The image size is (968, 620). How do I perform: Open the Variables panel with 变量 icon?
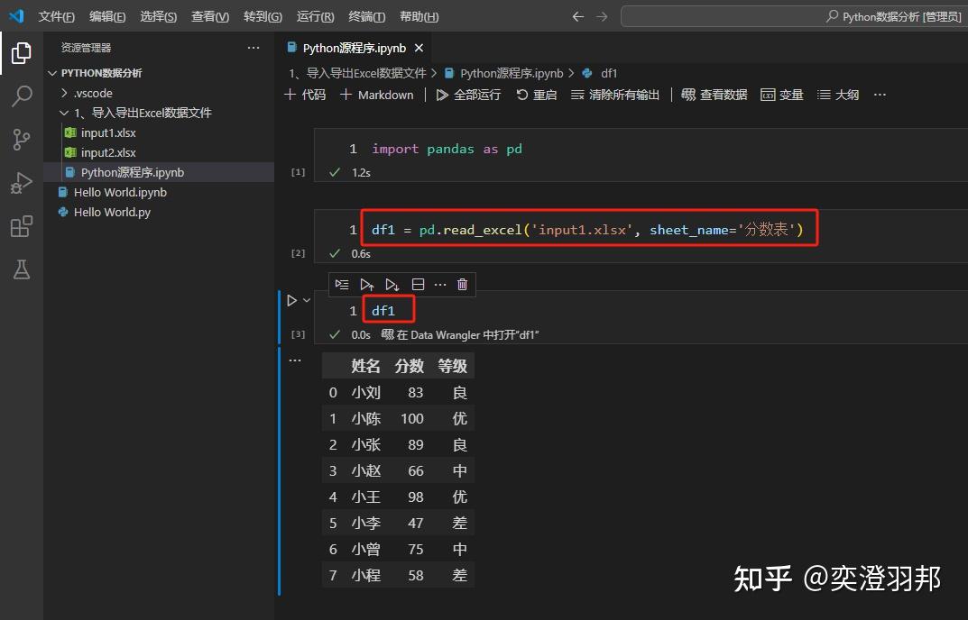tap(781, 94)
